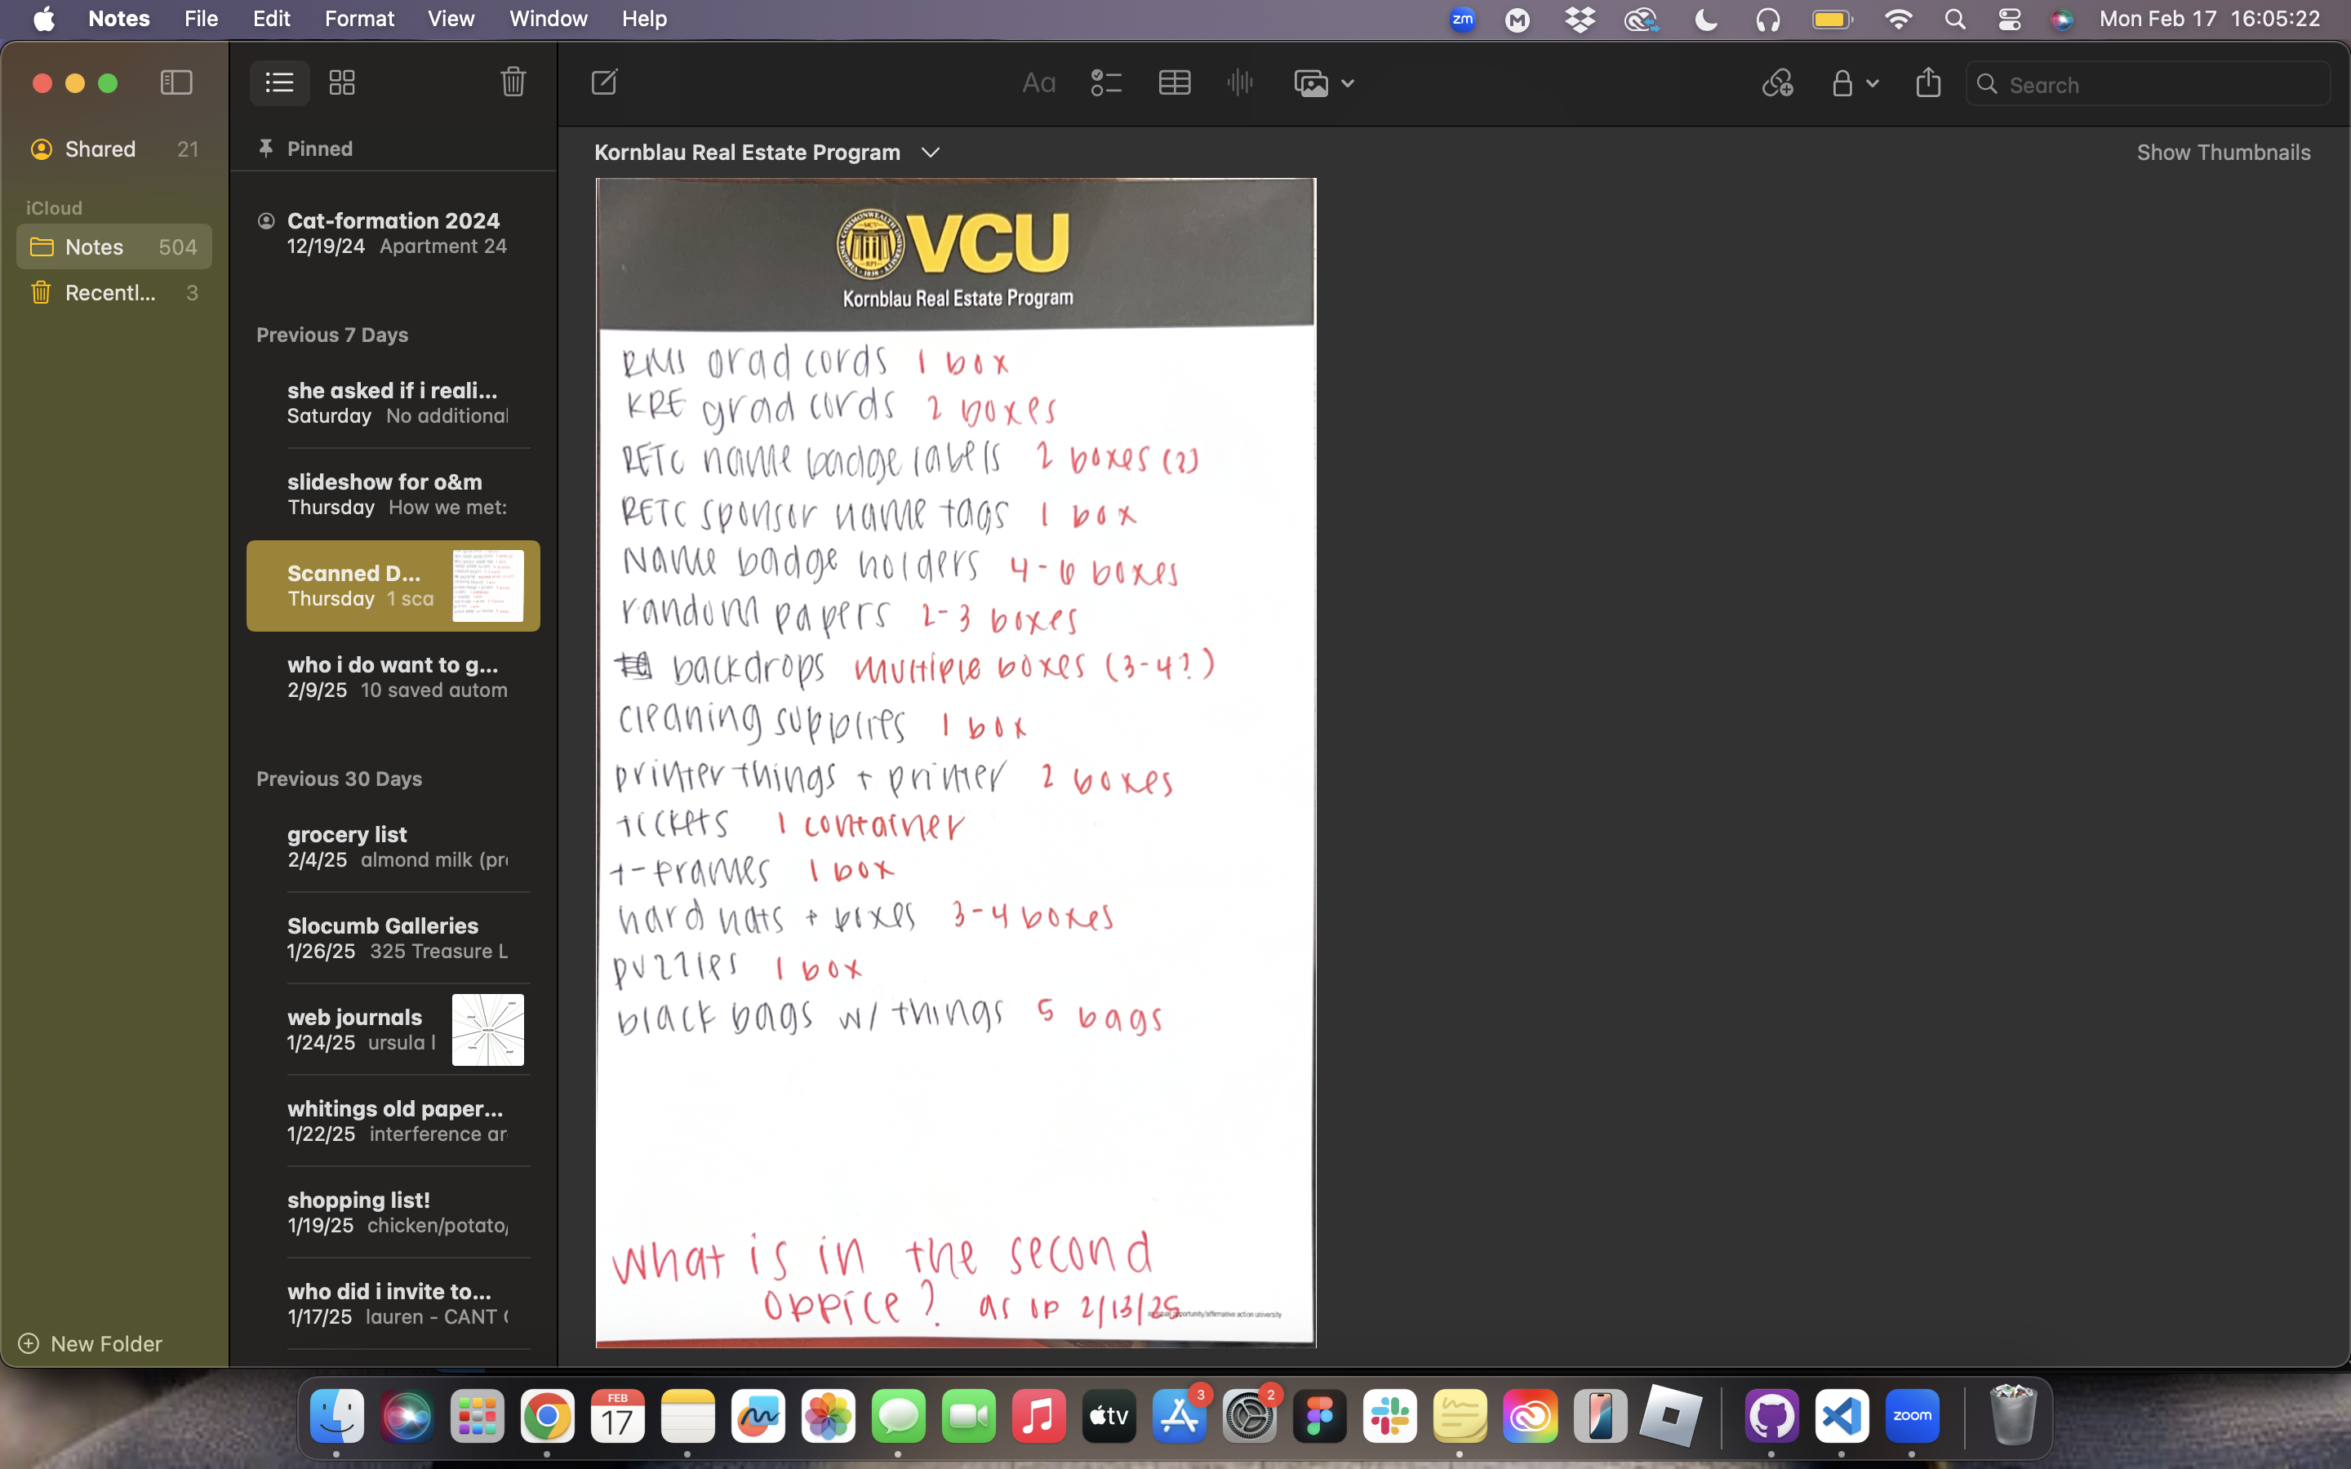Delete note using the trash icon
This screenshot has width=2351, height=1469.
click(513, 82)
